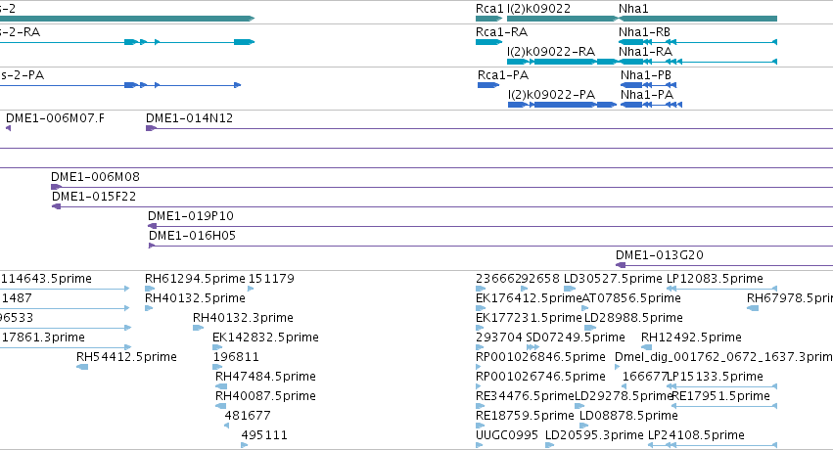The width and height of the screenshot is (833, 450).
Task: Select the DME1-019P10 clone feature
Action: tap(490, 226)
